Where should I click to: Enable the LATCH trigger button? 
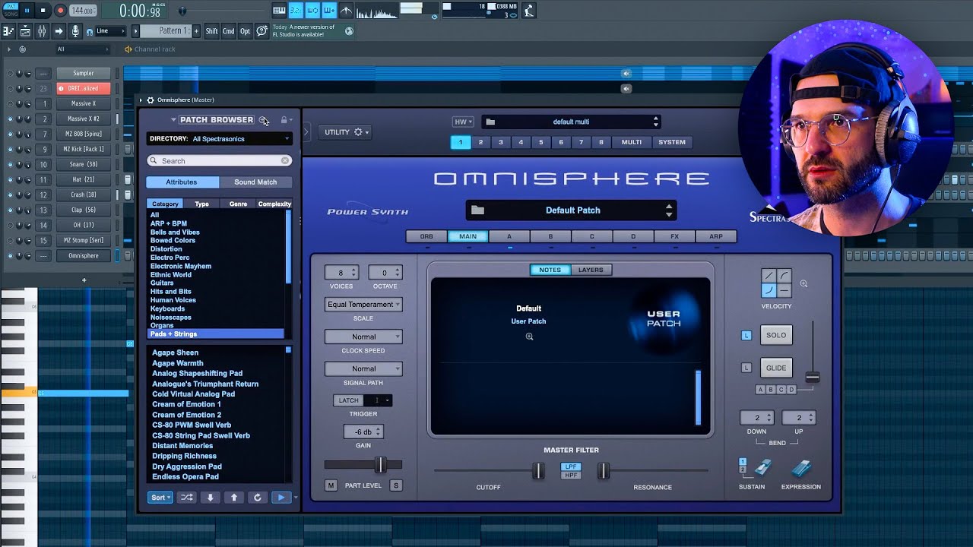(348, 400)
